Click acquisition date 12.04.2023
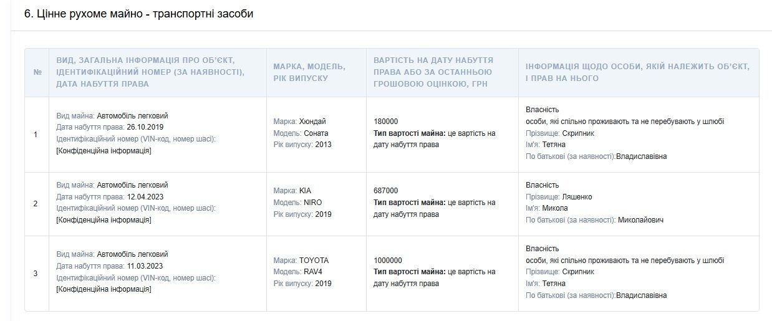The image size is (772, 321). [145, 196]
